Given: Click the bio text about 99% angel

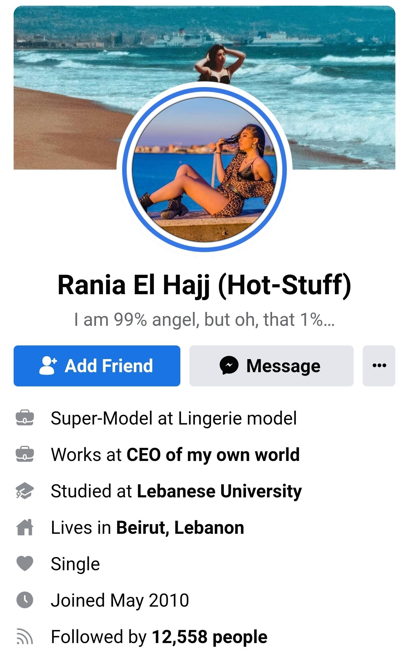Looking at the screenshot, I should [204, 320].
